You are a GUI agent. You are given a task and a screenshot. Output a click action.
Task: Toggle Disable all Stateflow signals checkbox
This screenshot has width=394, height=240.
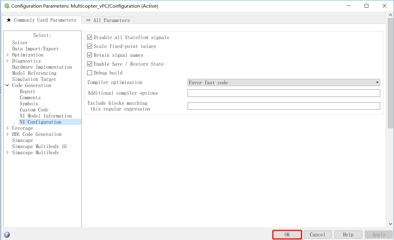click(x=90, y=37)
